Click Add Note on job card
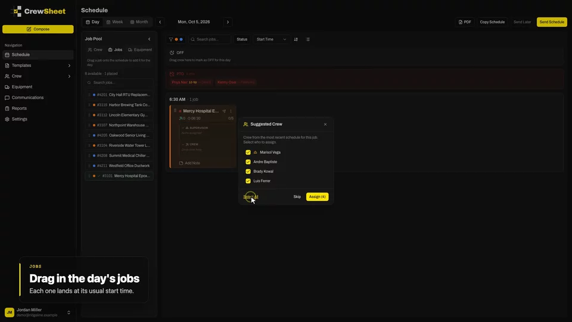This screenshot has height=322, width=572. (x=189, y=163)
